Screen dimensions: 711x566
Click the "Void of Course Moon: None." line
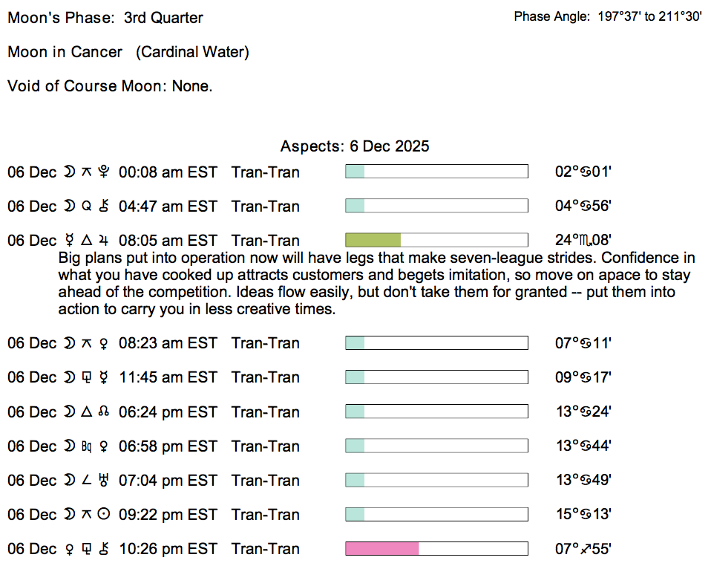coord(110,86)
